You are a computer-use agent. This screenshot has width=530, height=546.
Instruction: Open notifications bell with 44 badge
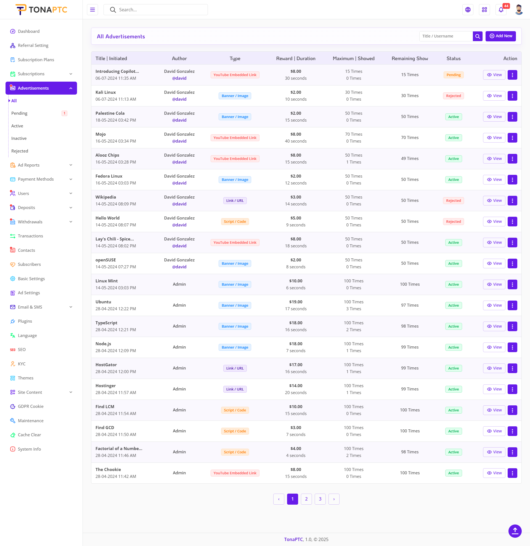pos(501,10)
